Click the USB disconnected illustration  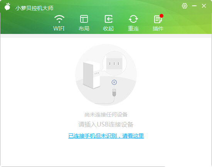[106, 75]
